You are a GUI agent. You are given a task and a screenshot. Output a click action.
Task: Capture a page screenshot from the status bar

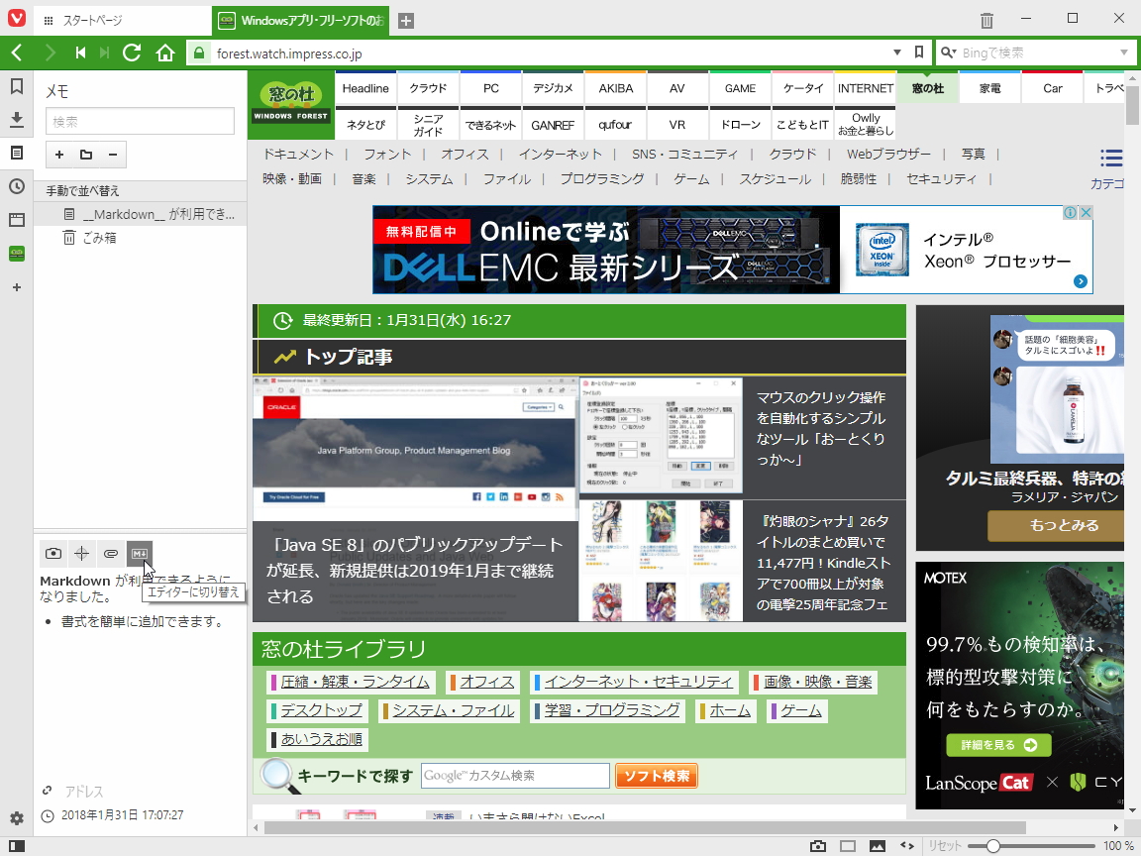point(818,846)
